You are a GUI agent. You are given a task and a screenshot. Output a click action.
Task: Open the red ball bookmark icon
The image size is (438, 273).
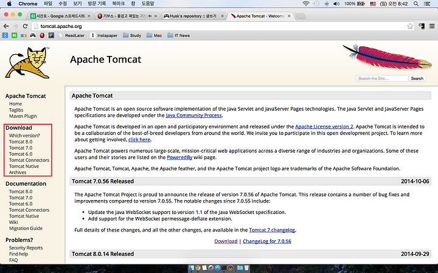point(42,35)
